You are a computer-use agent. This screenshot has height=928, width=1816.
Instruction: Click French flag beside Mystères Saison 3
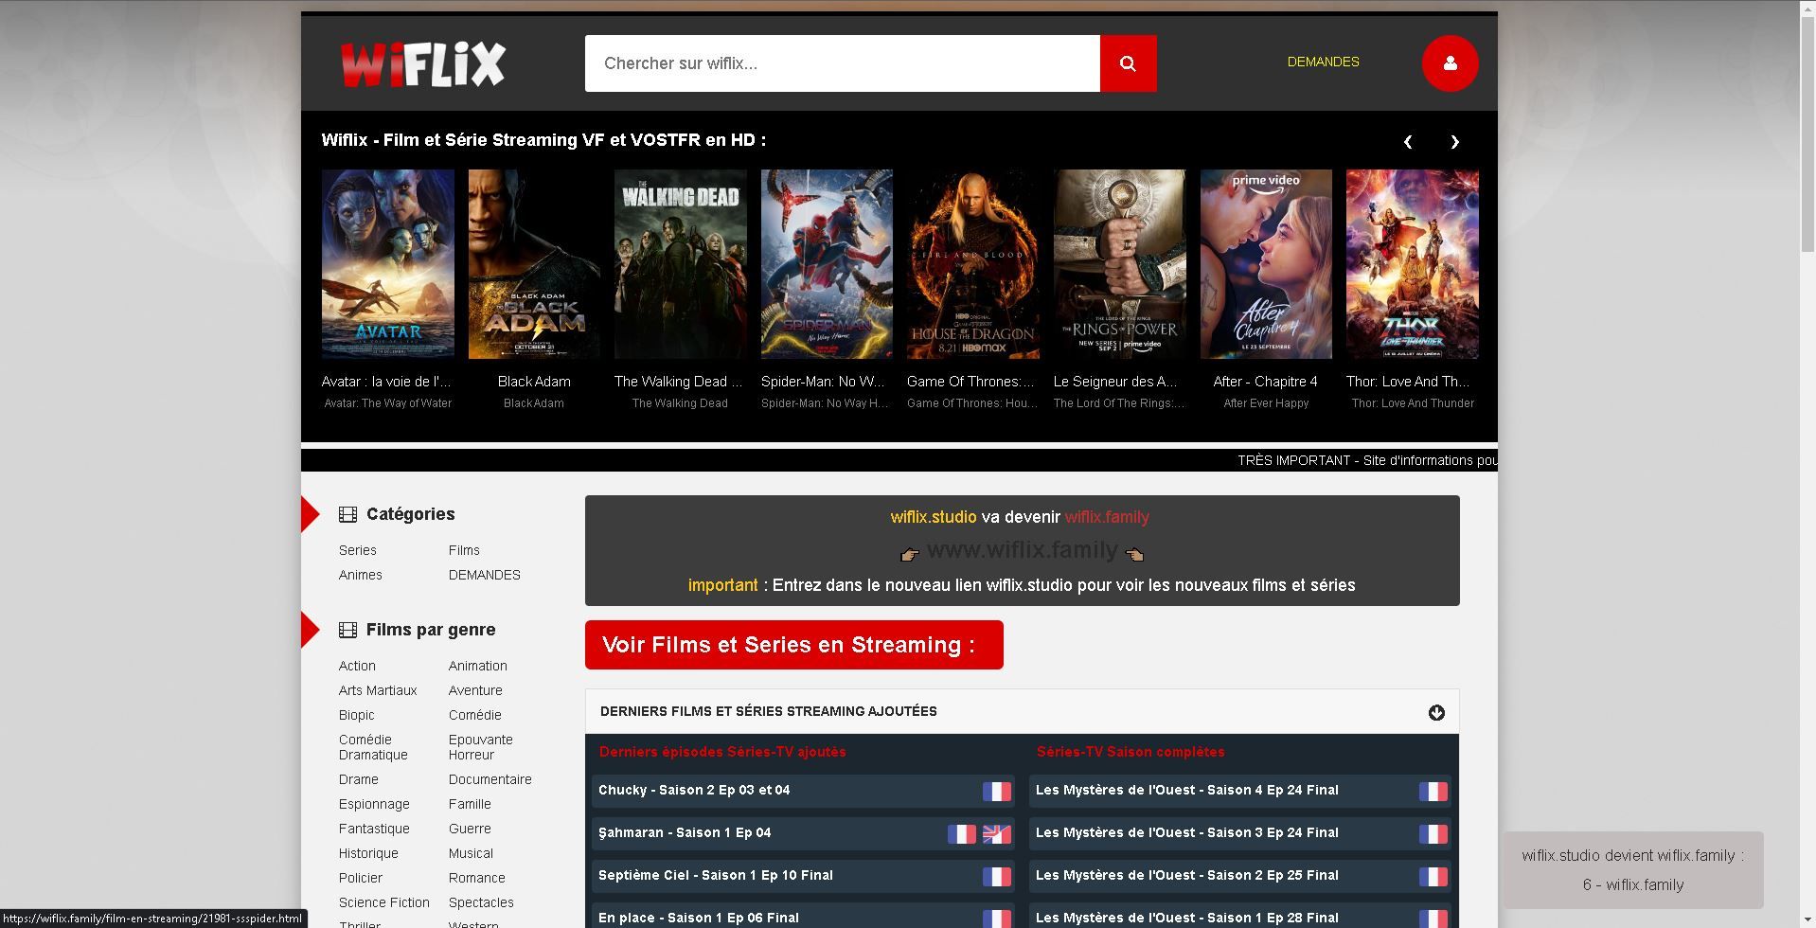click(x=1433, y=833)
